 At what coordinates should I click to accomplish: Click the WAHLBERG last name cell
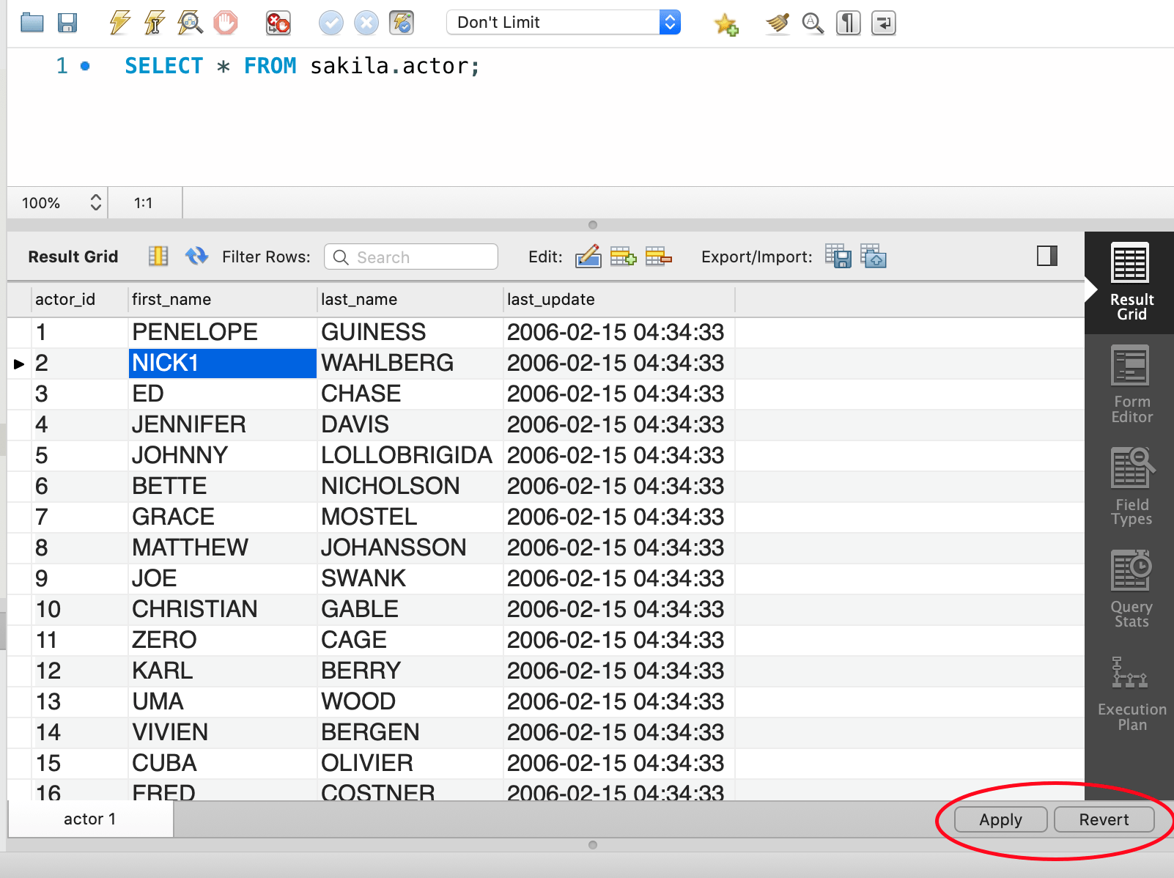[x=410, y=363]
